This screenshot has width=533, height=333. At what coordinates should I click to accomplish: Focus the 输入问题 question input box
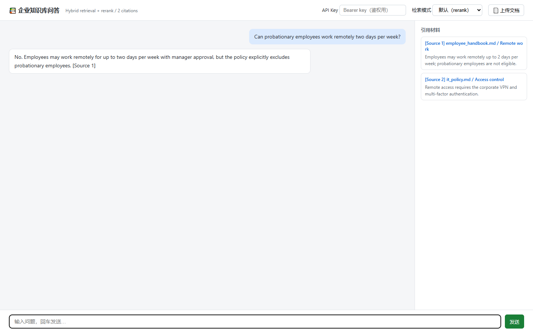point(255,322)
